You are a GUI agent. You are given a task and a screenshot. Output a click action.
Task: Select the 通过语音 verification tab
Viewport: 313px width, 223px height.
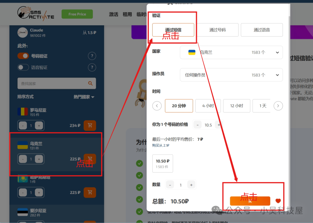[262, 30]
